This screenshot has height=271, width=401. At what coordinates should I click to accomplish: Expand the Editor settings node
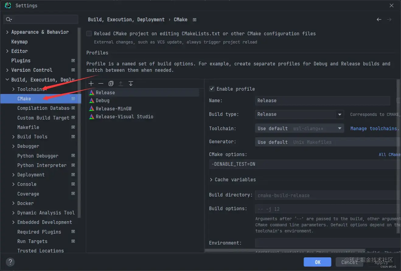pyautogui.click(x=7, y=51)
